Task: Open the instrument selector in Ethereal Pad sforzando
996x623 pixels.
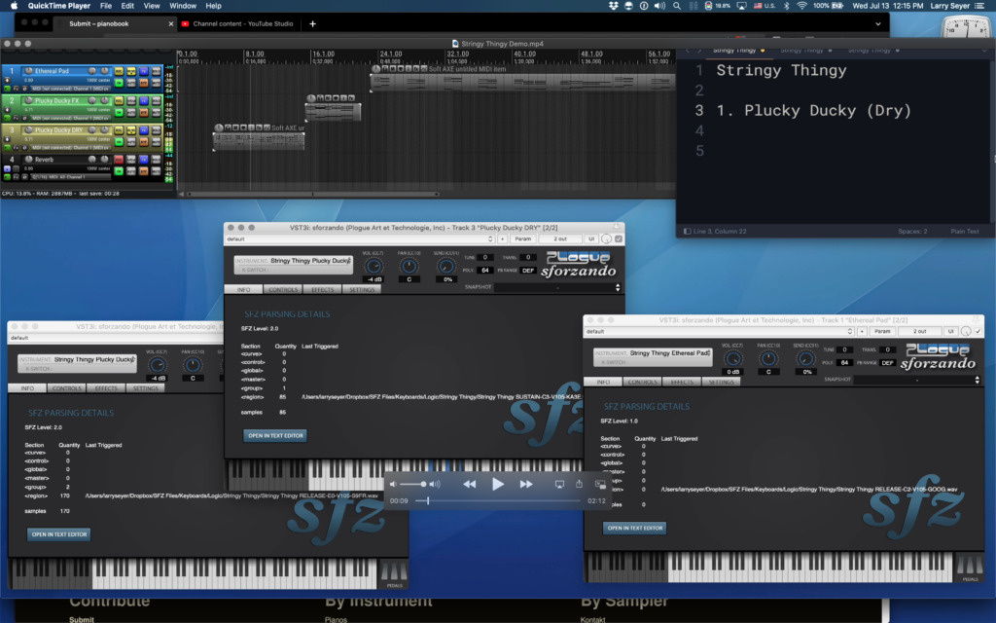Action: [x=653, y=357]
